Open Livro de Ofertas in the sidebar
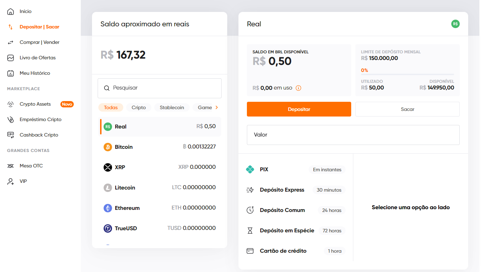The image size is (485, 272). pos(38,58)
